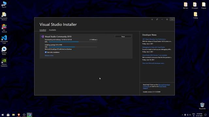Open File Explorer from taskbar
Image resolution: width=209 pixels, height=117 pixels.
click(x=13, y=115)
